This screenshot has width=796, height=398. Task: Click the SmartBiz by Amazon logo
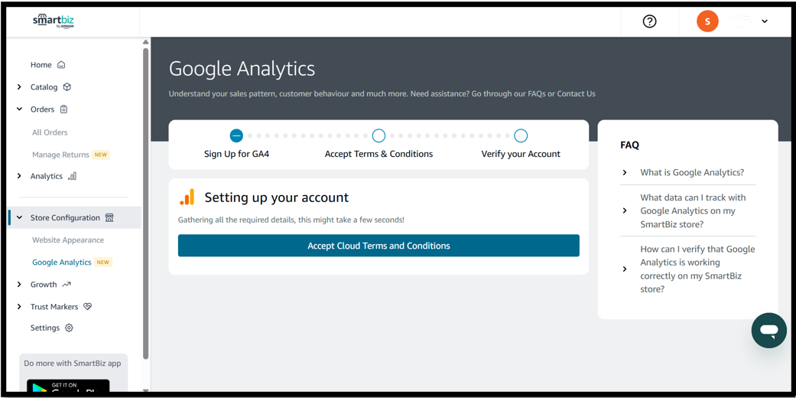[54, 21]
